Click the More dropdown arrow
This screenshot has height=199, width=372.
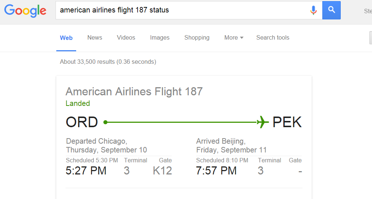(242, 38)
